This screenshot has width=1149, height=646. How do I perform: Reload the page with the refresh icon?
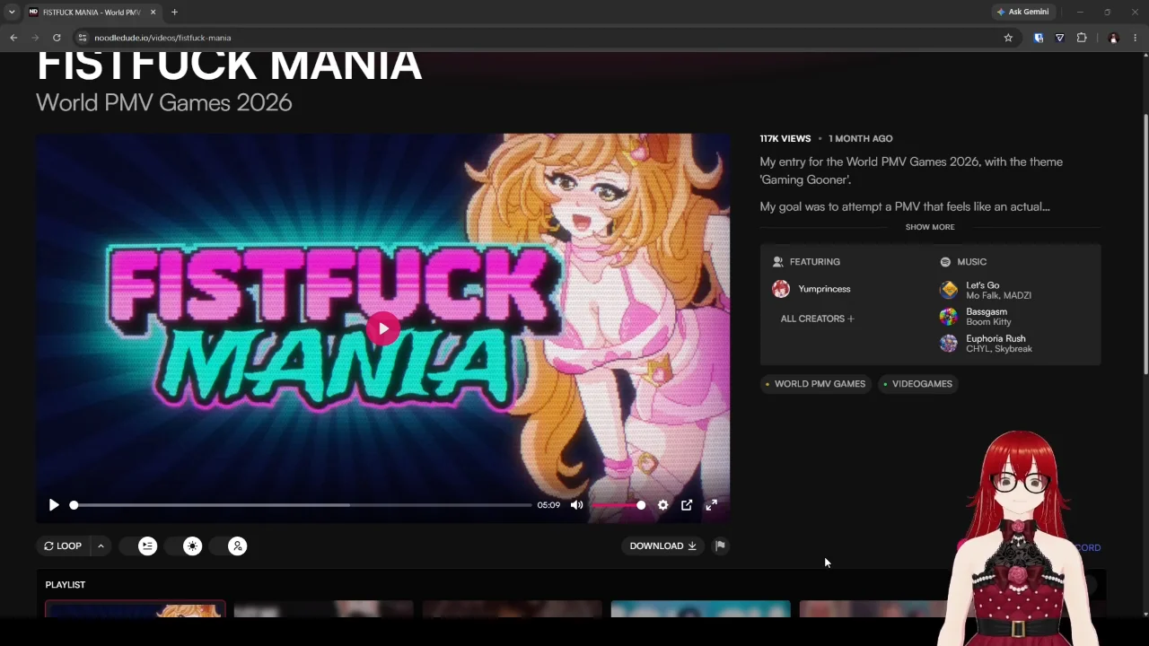57,38
